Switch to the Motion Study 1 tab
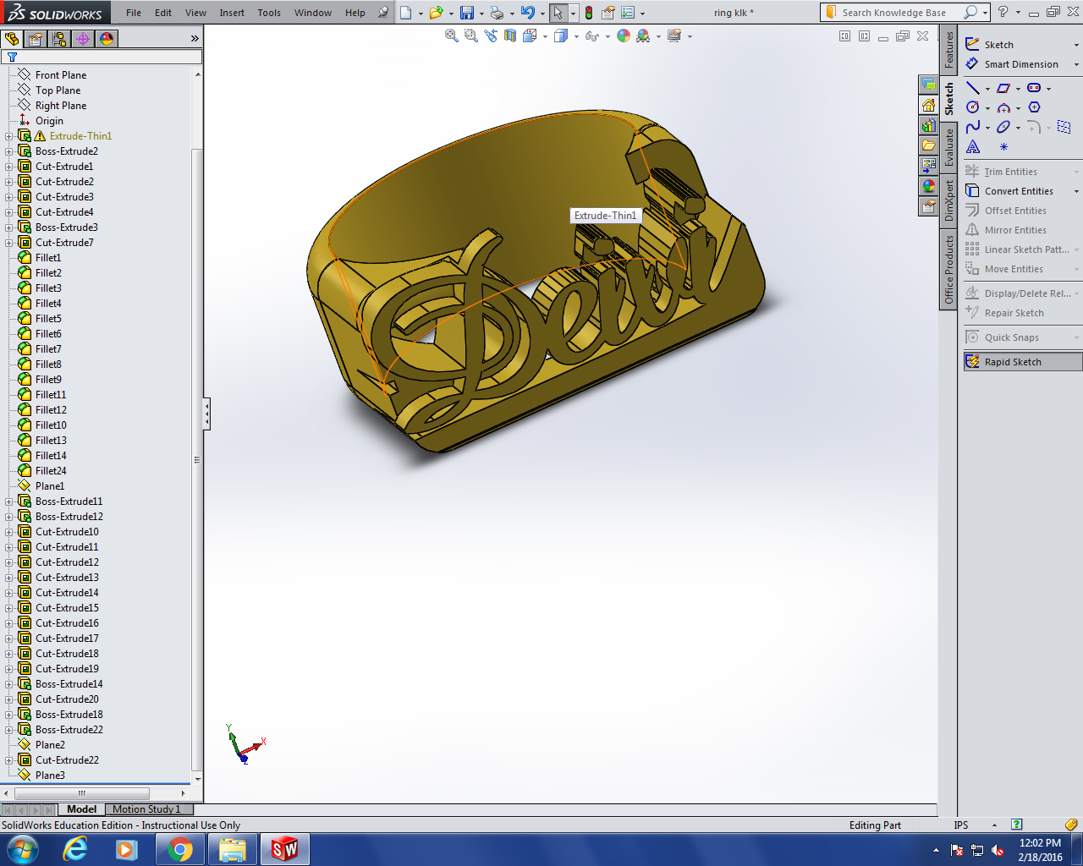1083x866 pixels. tap(146, 809)
